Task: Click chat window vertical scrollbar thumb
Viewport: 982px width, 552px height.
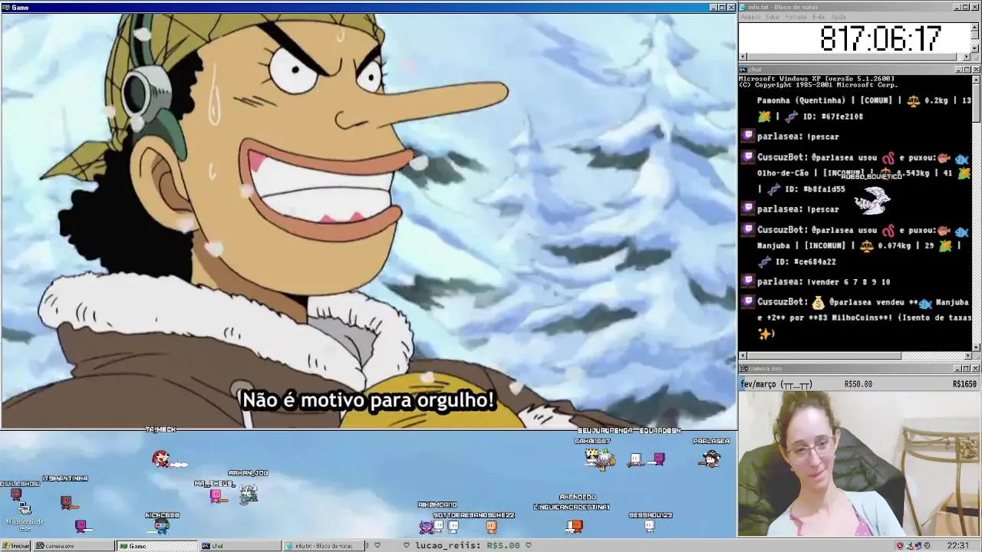Action: [x=976, y=102]
